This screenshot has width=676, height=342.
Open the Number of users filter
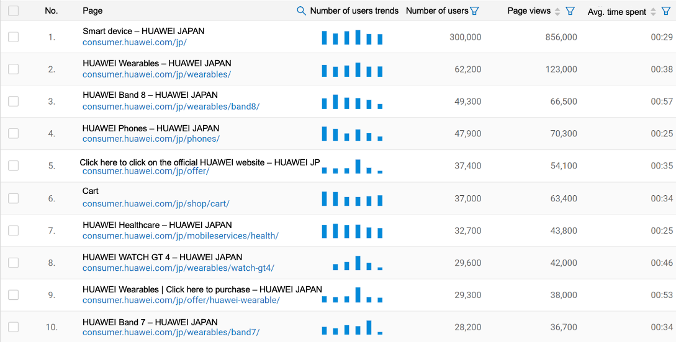pos(475,11)
